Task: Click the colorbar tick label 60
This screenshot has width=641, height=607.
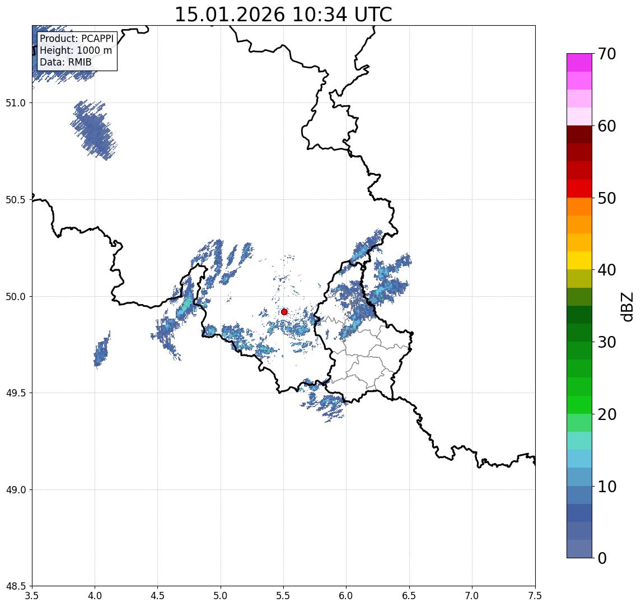Action: (607, 127)
